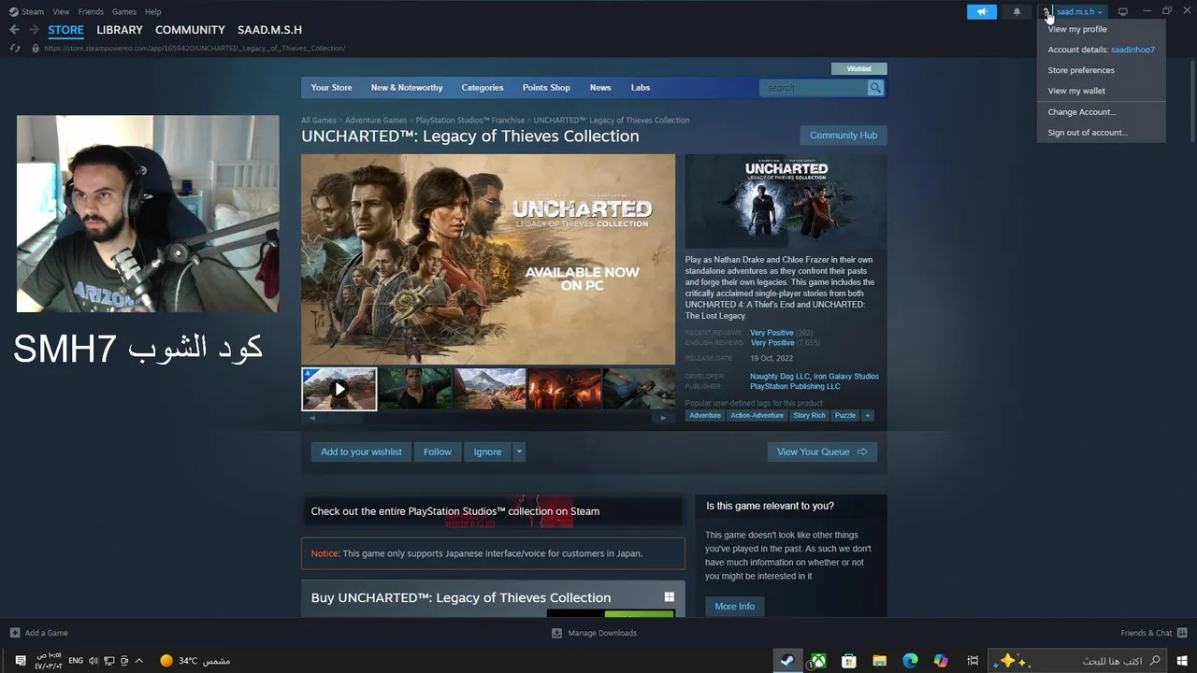The height and width of the screenshot is (673, 1197).
Task: Switch to the LIBRARY tab
Action: pos(120,30)
